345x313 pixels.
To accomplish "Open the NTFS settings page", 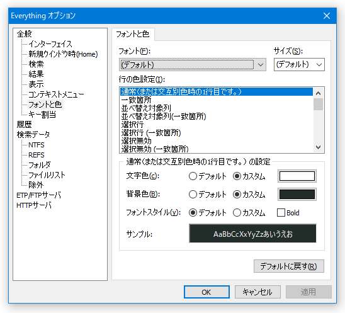I will (37, 145).
